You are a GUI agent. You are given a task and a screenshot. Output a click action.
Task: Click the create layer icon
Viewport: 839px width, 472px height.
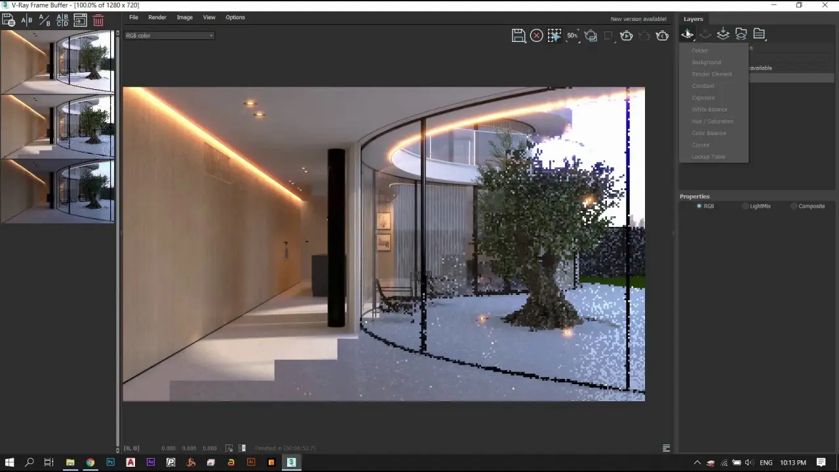click(x=687, y=33)
